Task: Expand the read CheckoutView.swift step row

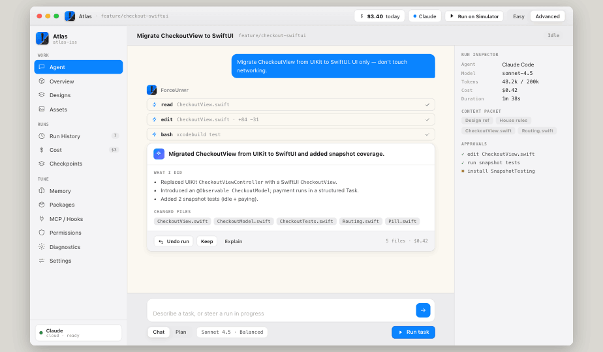Action: point(291,104)
